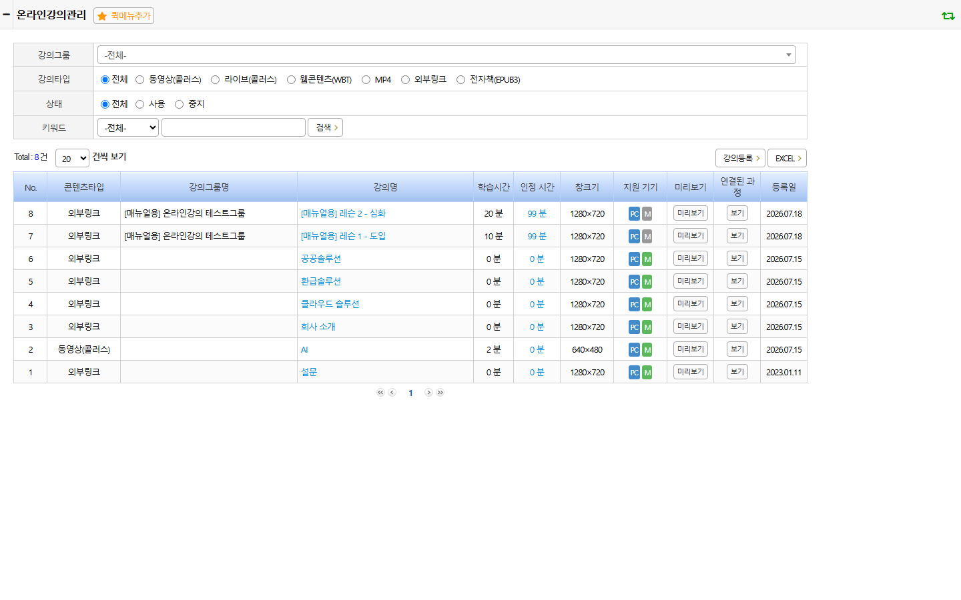Click page number 1 in pagination
Image resolution: width=961 pixels, height=600 pixels.
(410, 393)
